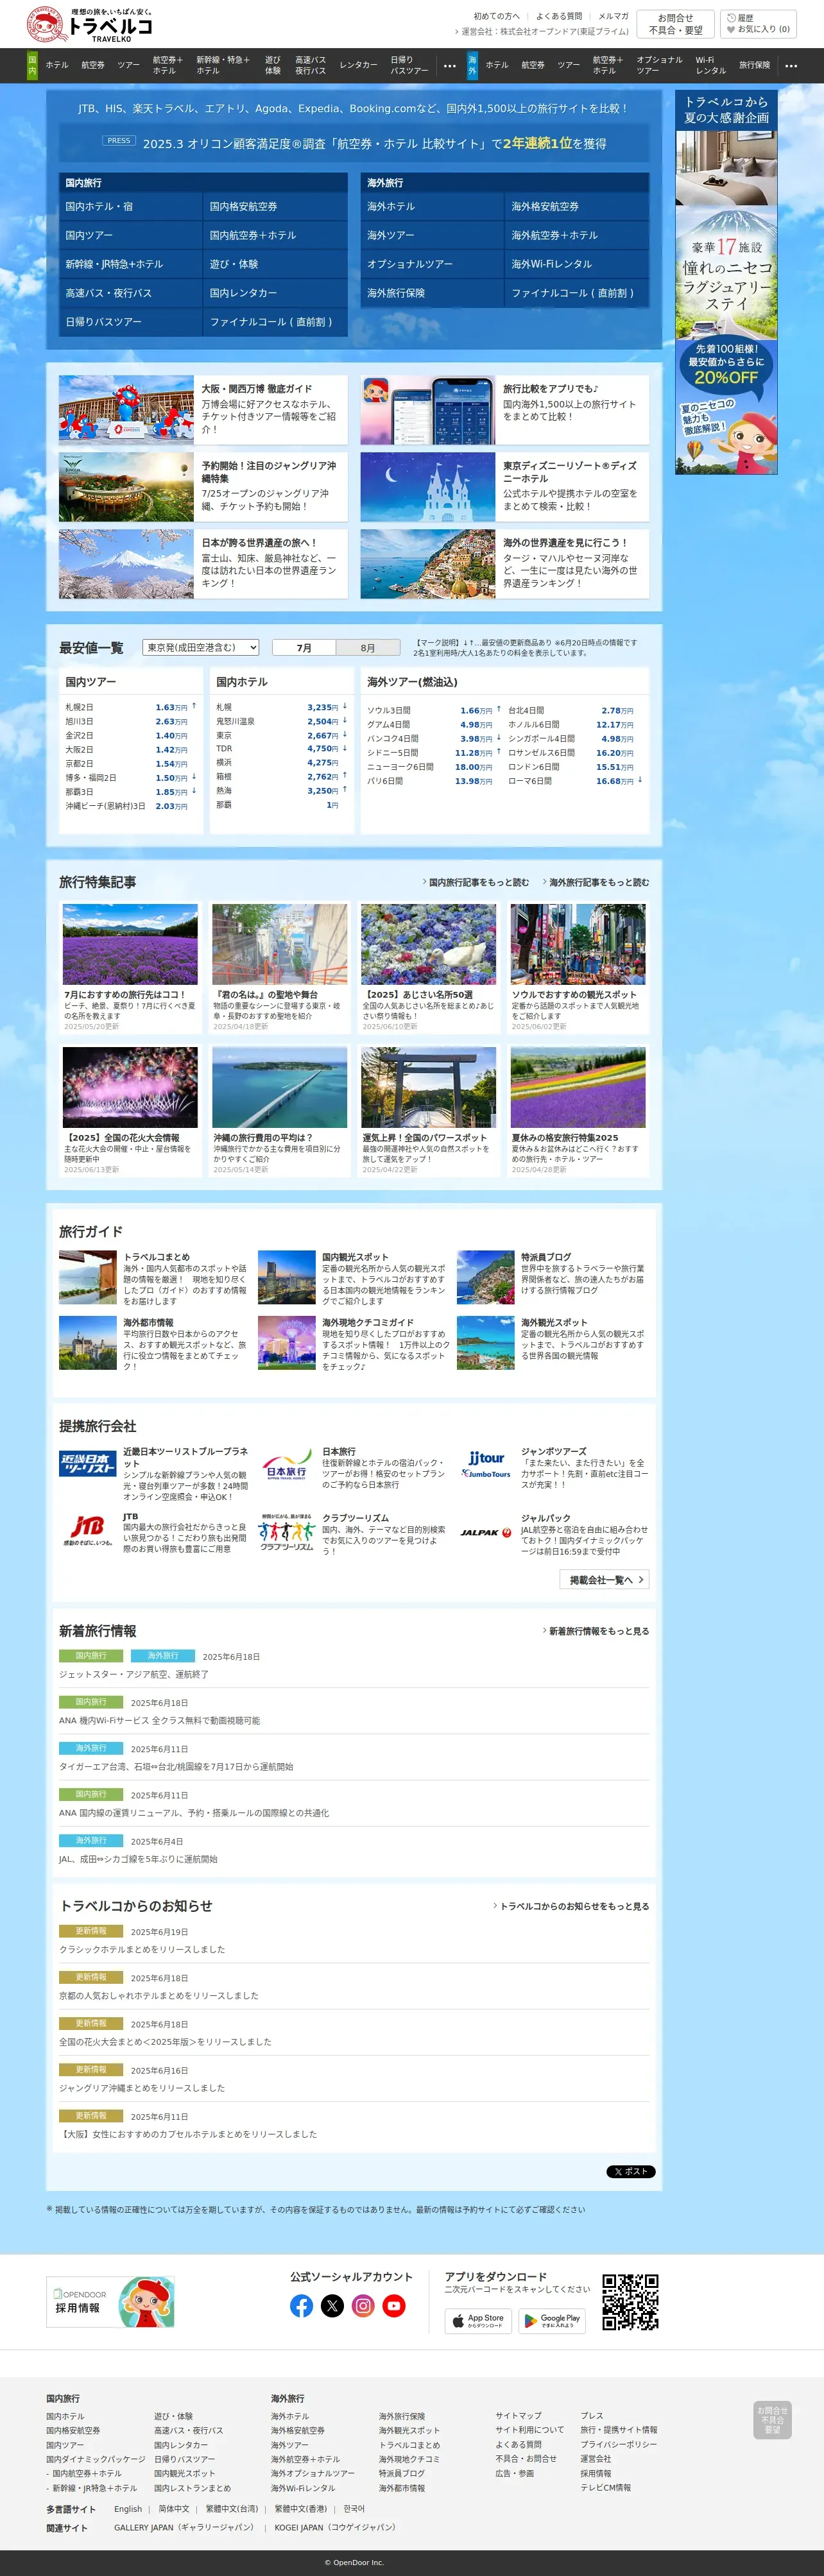
Task: Open the JTB partner logo
Action: [88, 1531]
